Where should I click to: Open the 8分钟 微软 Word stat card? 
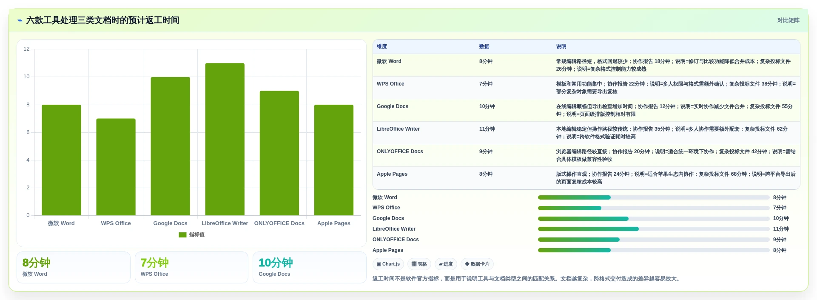click(x=74, y=268)
